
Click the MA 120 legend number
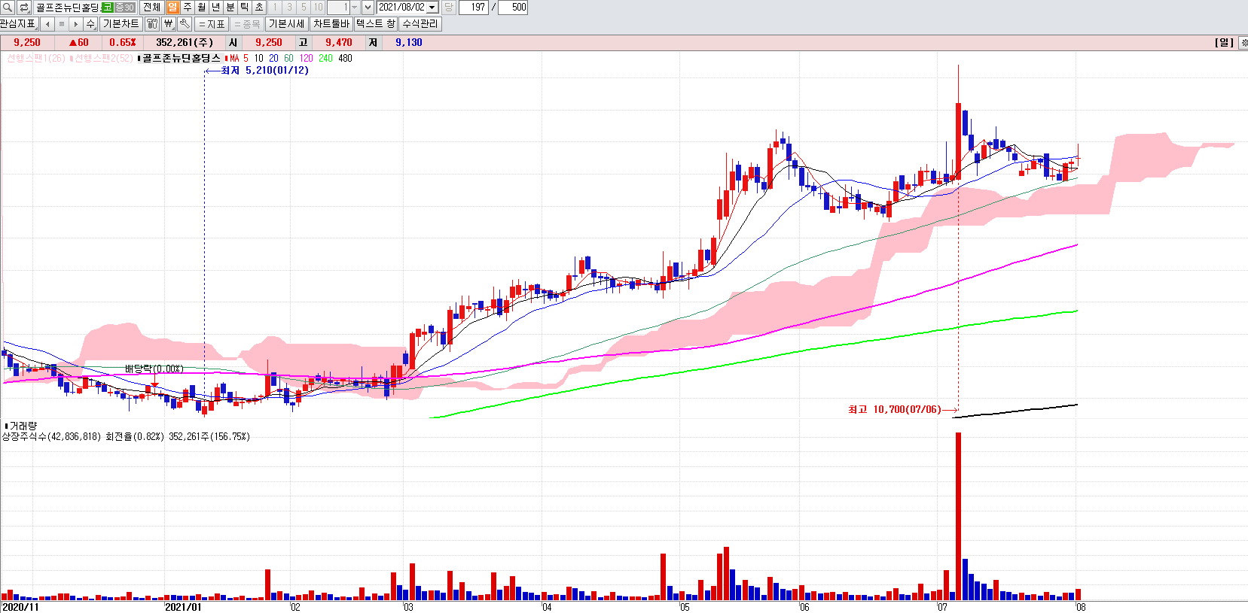[307, 58]
